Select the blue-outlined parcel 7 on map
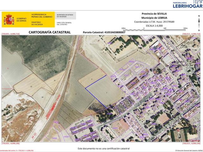203x152 pixels. coord(105,92)
